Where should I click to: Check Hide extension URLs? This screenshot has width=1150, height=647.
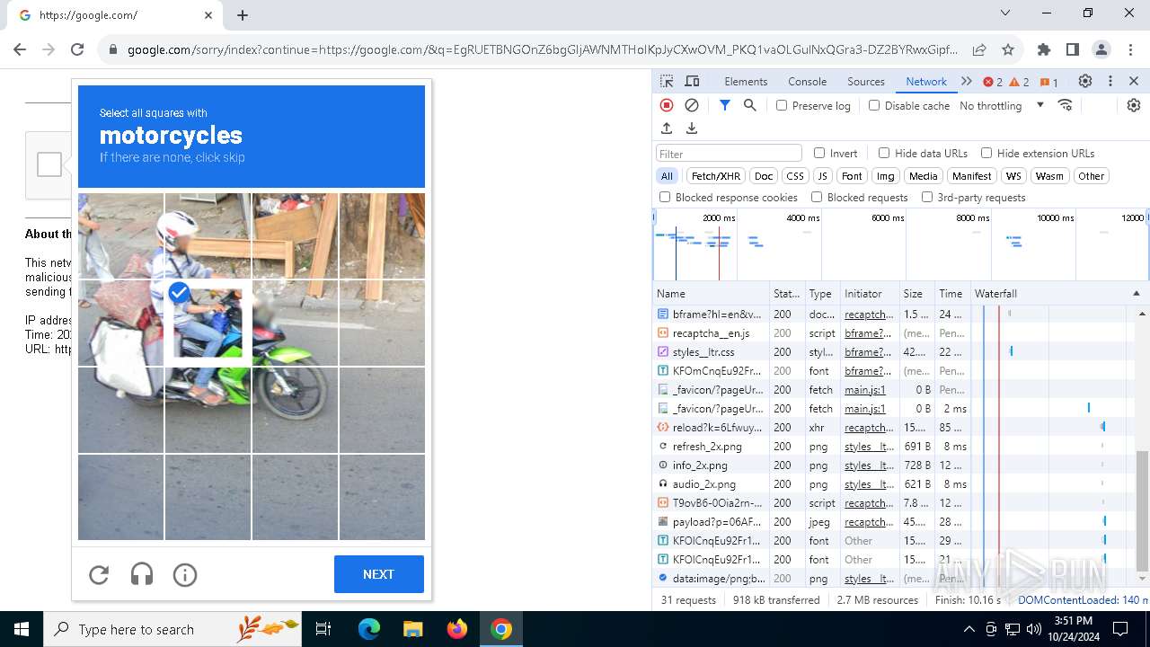(x=986, y=153)
